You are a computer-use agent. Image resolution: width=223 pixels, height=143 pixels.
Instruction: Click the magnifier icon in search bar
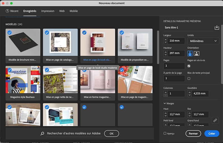pyautogui.click(x=42, y=133)
